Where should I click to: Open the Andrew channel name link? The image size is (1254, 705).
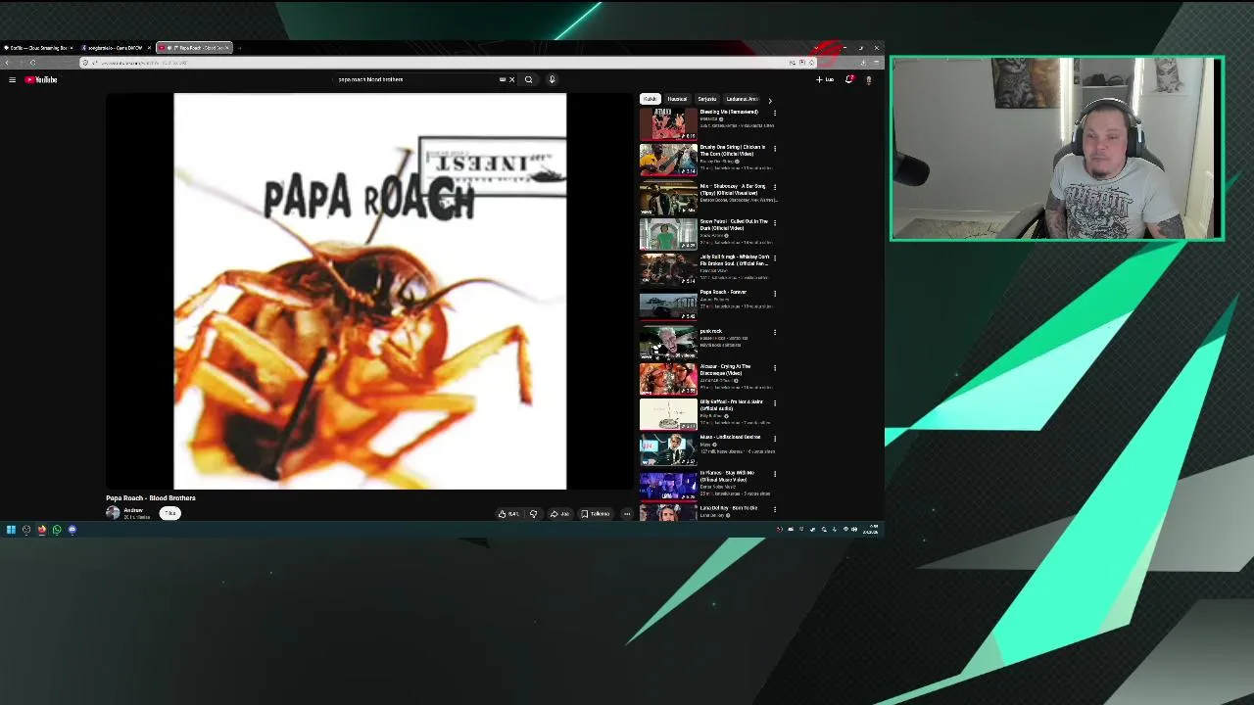133,510
